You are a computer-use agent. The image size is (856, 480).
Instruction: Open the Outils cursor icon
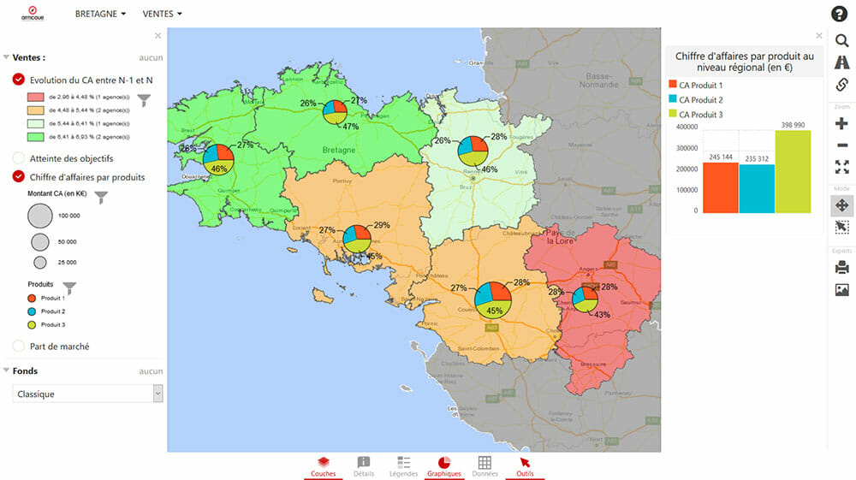tap(525, 467)
